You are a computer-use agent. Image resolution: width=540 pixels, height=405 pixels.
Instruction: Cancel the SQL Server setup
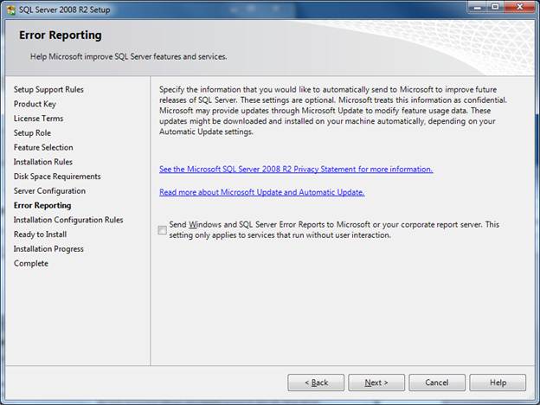click(x=437, y=382)
